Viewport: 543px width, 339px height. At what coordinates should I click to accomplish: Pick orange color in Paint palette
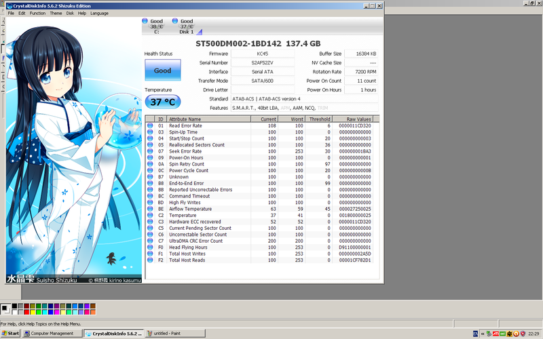[93, 312]
